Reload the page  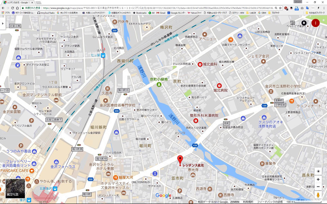click(13, 8)
